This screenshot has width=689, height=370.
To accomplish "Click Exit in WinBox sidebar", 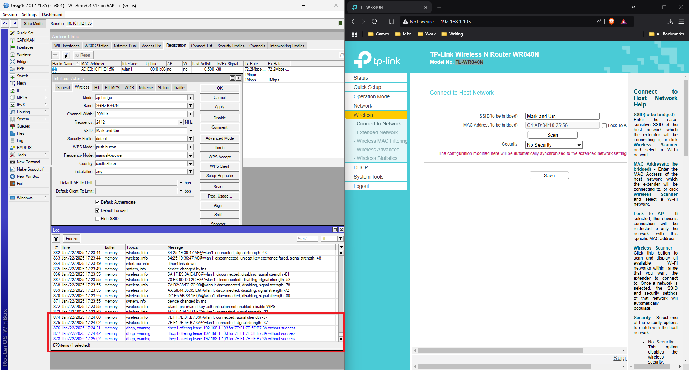I will point(20,184).
